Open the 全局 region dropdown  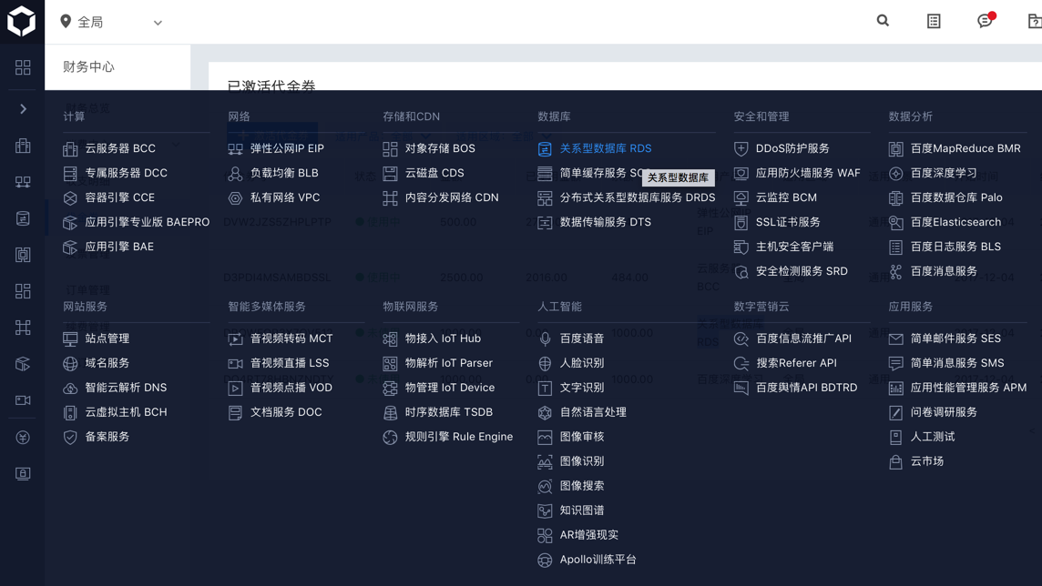pos(111,22)
